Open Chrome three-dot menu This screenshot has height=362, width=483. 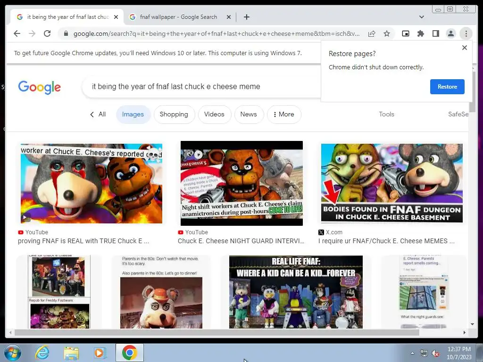tap(466, 33)
